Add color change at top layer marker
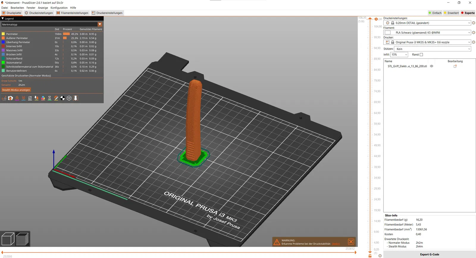 (x=376, y=19)
